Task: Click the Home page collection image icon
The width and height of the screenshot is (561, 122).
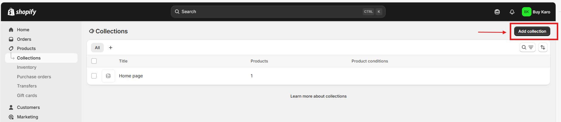Action: pyautogui.click(x=108, y=76)
